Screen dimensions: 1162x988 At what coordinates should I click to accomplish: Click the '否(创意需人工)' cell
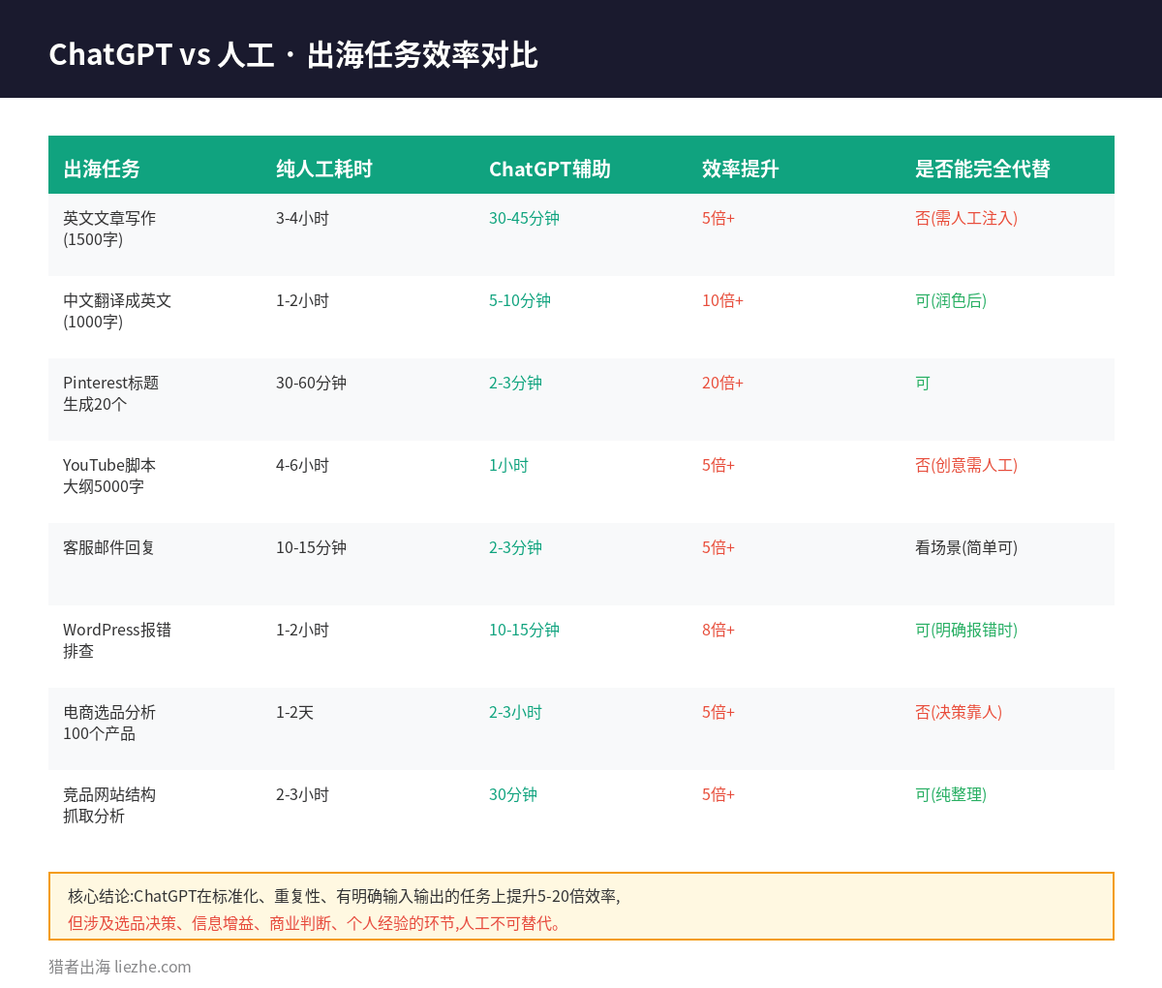pyautogui.click(x=966, y=465)
